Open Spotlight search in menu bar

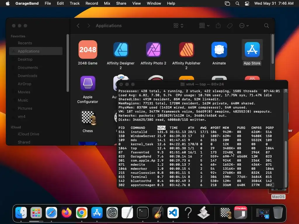(237, 3)
